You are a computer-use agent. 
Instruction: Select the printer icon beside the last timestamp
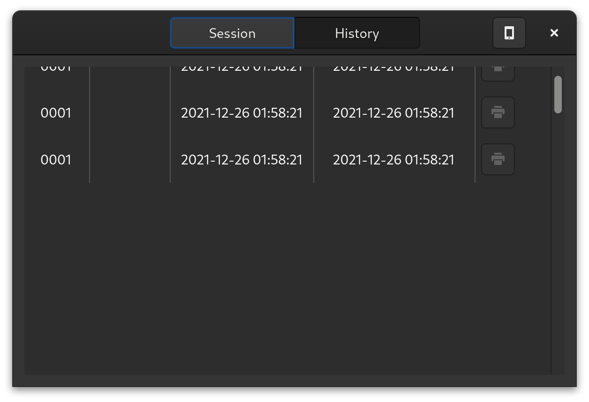click(498, 159)
